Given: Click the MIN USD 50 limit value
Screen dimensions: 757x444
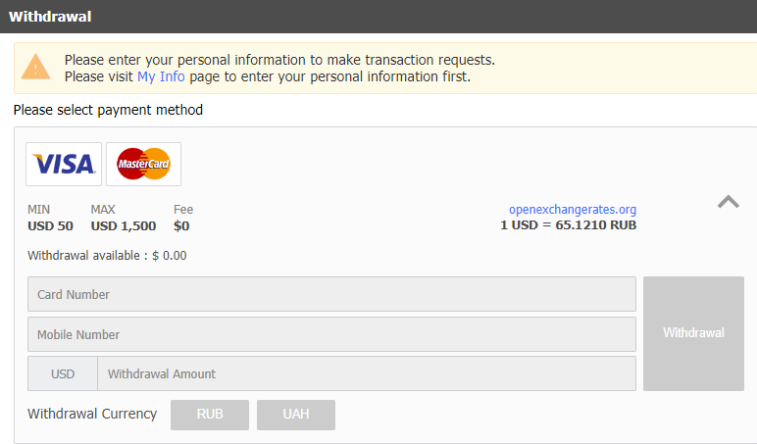Looking at the screenshot, I should (50, 225).
